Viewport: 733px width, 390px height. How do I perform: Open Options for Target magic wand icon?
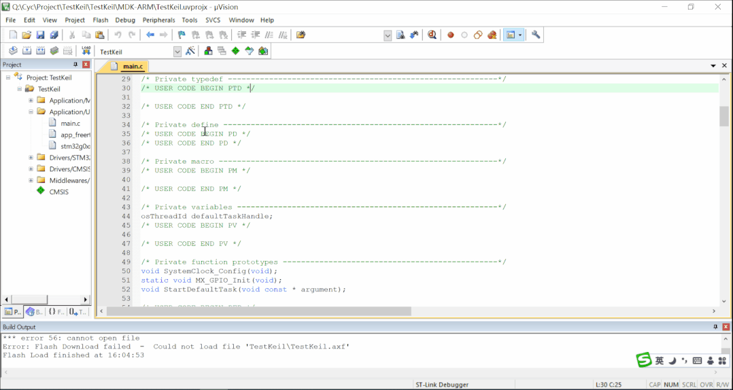tap(190, 51)
